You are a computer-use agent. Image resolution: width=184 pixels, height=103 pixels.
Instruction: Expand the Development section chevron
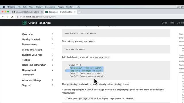[53, 45]
